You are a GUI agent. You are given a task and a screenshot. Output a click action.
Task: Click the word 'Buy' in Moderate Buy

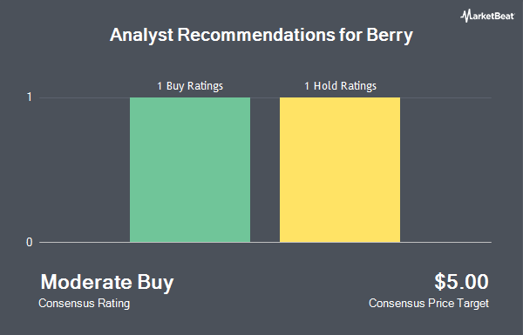click(155, 283)
